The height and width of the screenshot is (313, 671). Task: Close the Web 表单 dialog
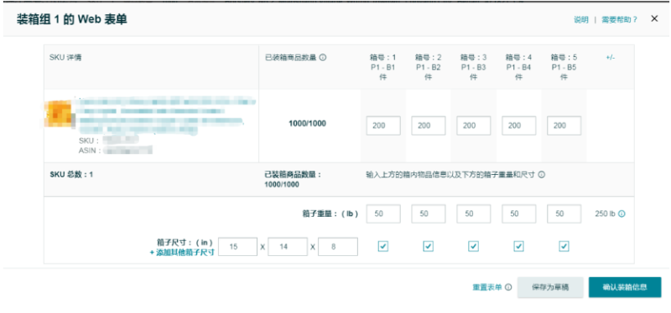(654, 18)
